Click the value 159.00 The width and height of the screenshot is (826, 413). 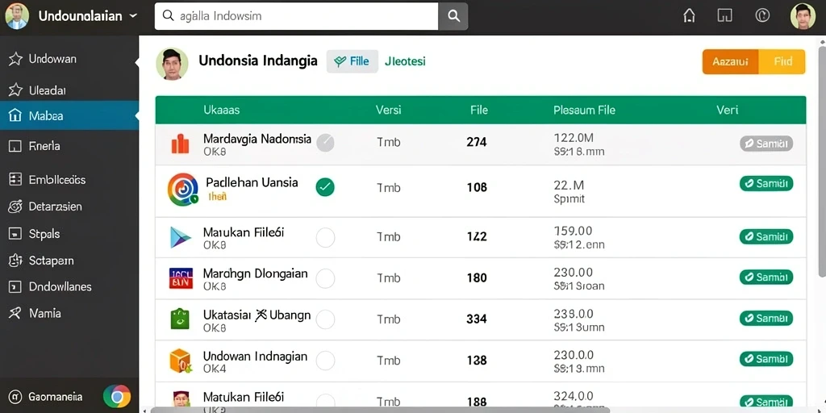(574, 231)
